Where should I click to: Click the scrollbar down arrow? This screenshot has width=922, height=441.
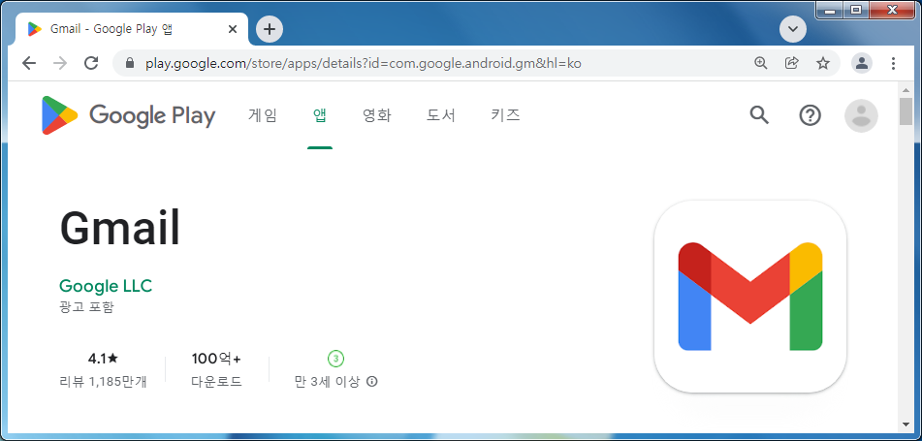point(906,424)
